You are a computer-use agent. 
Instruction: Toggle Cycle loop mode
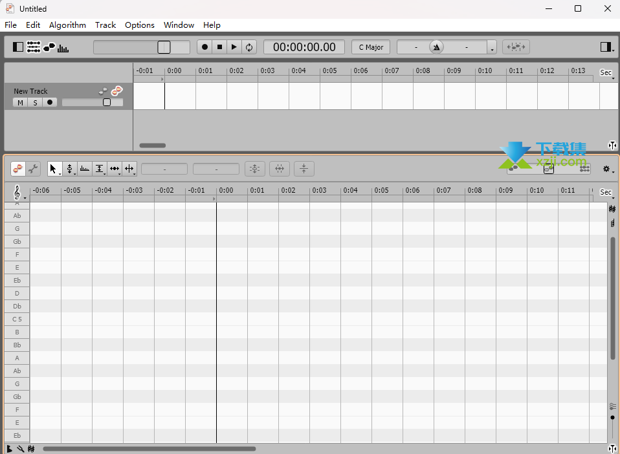pos(249,47)
